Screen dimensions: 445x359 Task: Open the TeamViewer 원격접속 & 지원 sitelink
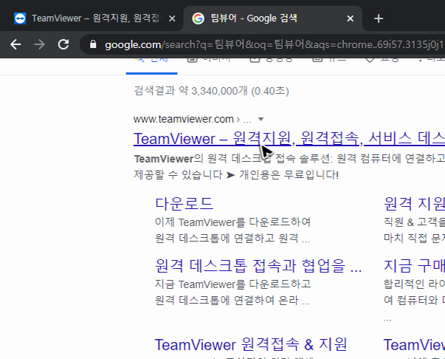(x=251, y=344)
